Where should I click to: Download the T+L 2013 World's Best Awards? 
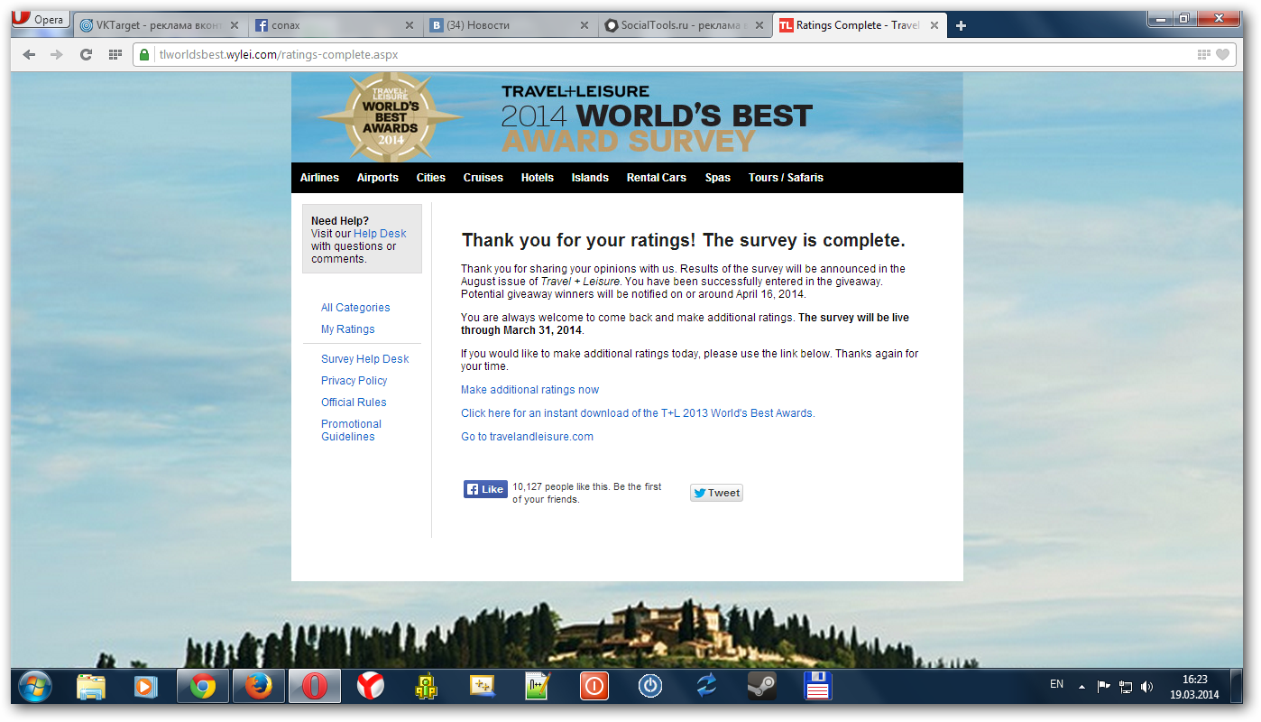click(x=638, y=413)
